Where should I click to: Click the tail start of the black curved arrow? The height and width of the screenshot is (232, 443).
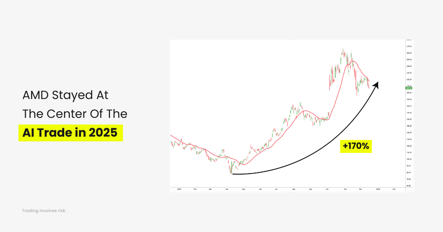233,174
